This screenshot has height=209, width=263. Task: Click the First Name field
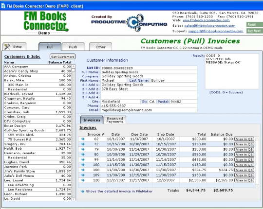113,81
